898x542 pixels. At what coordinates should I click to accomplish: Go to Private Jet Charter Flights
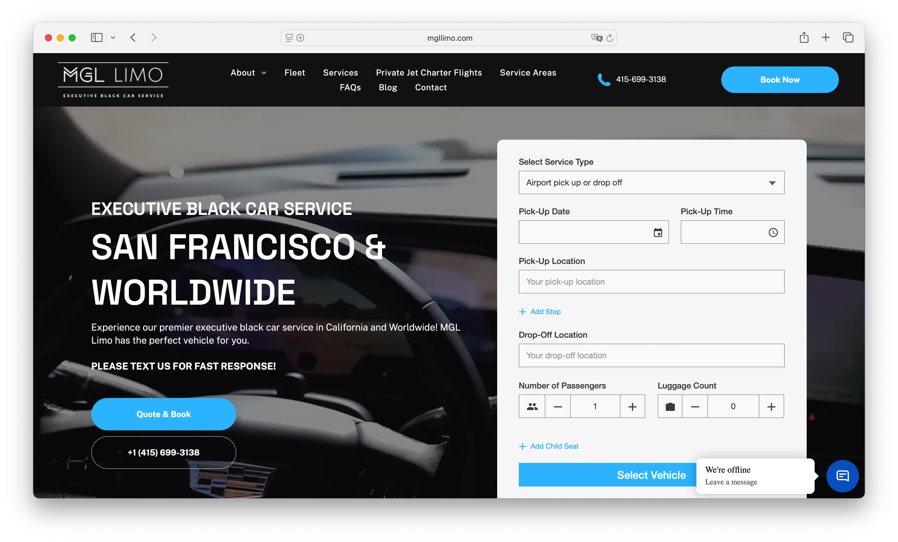[429, 72]
